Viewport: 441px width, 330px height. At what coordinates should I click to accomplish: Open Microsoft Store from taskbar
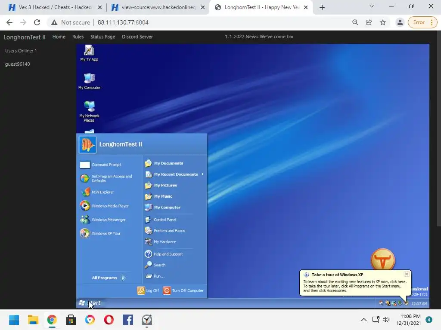[71, 320]
